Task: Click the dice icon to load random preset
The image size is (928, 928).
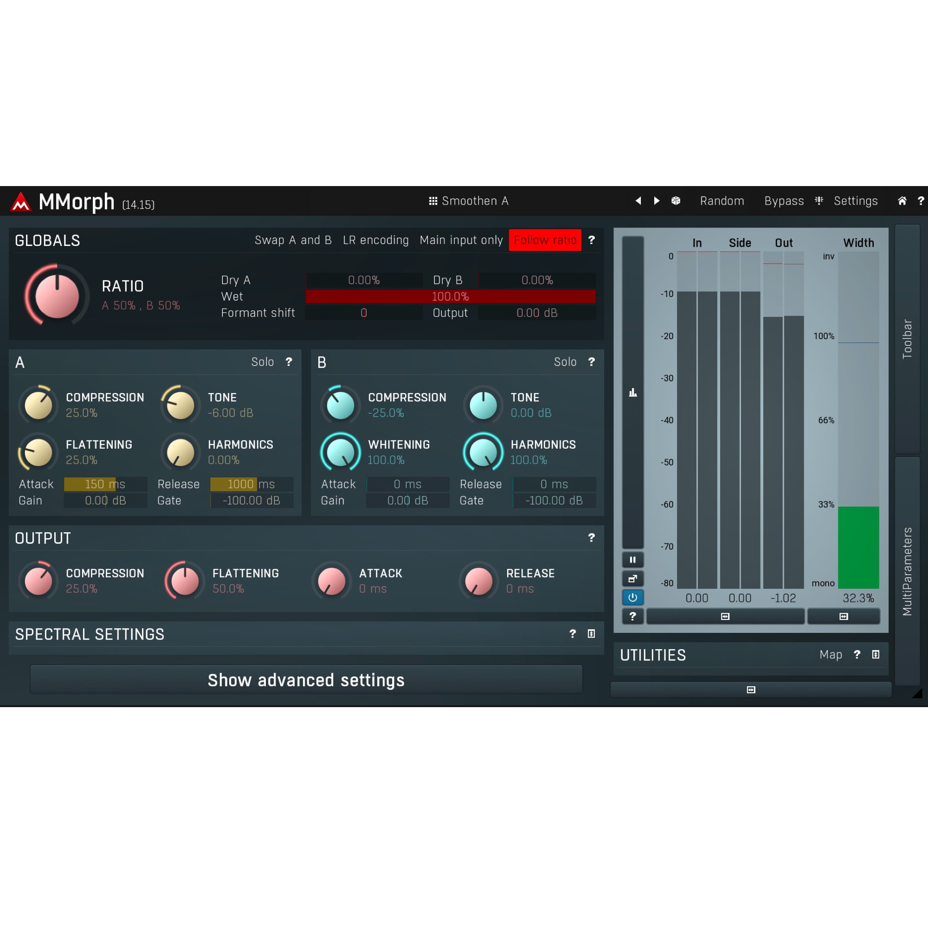Action: 676,201
